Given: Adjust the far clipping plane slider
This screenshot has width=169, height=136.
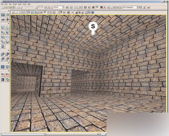Looking at the screenshot, I should [28, 7].
